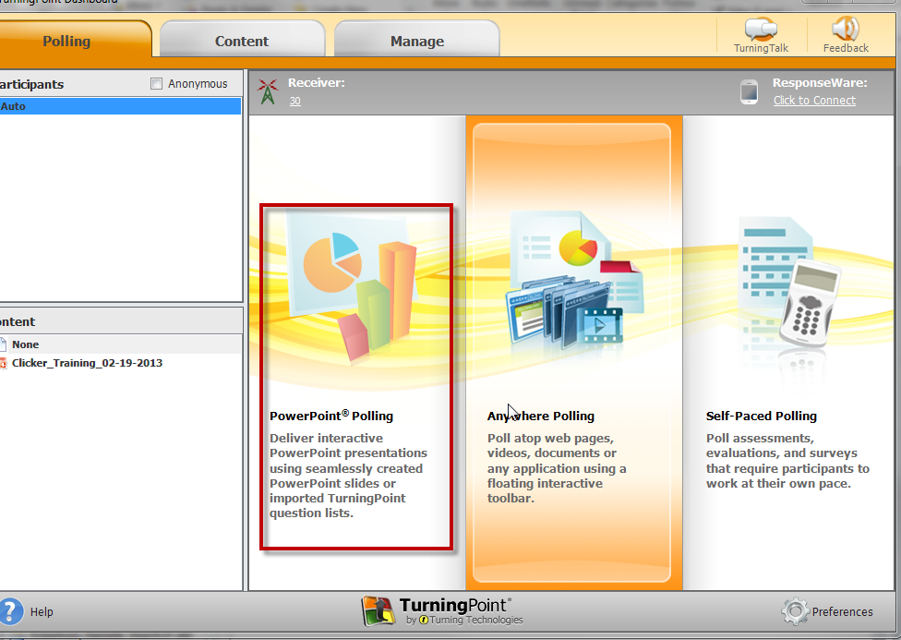
Task: Select None in the content list
Action: point(120,344)
